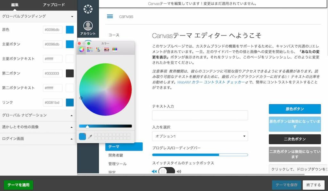Switch to the 編集 tab
The image size is (328, 191).
[15, 5]
